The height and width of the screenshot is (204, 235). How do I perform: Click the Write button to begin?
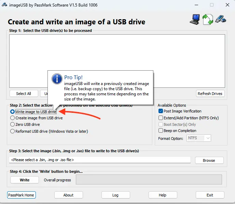click(25, 180)
